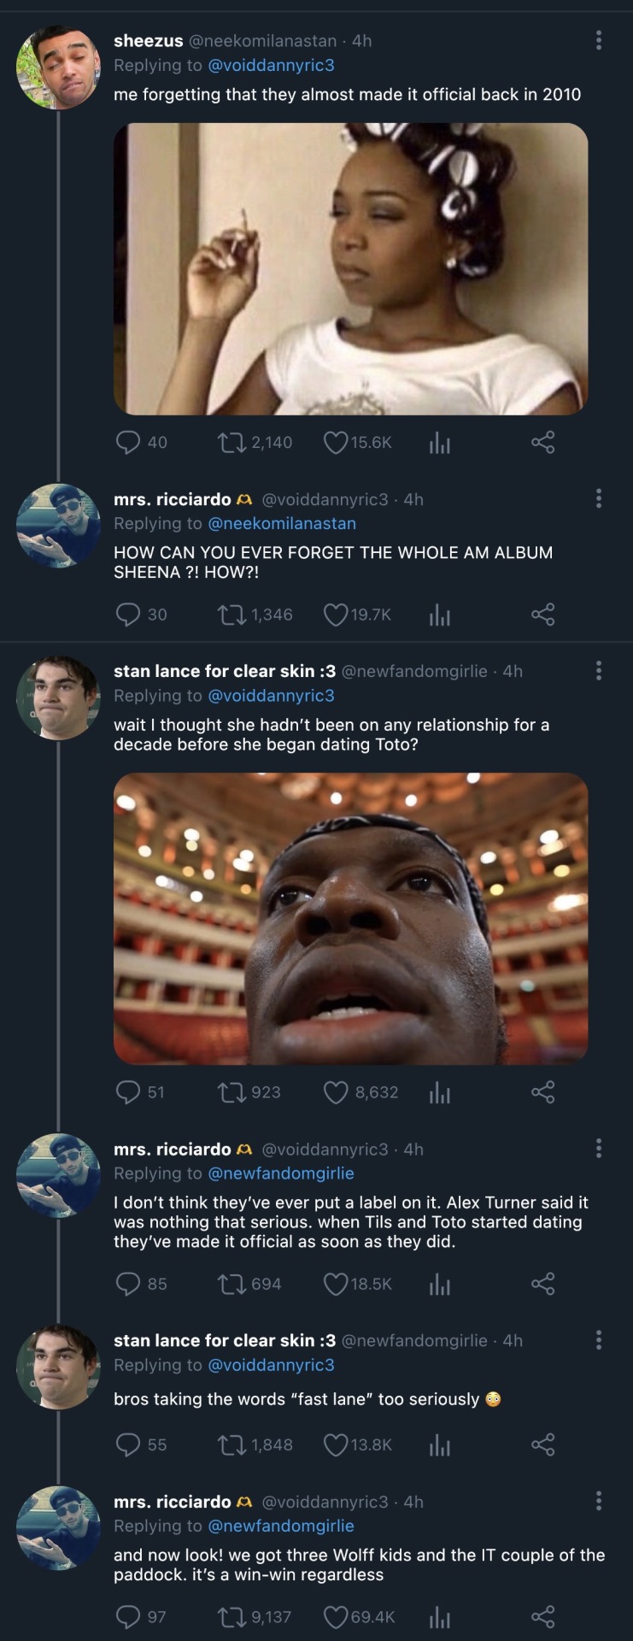
Task: Retweet the sheezus tweet with 2,140 retweets
Action: tap(229, 443)
